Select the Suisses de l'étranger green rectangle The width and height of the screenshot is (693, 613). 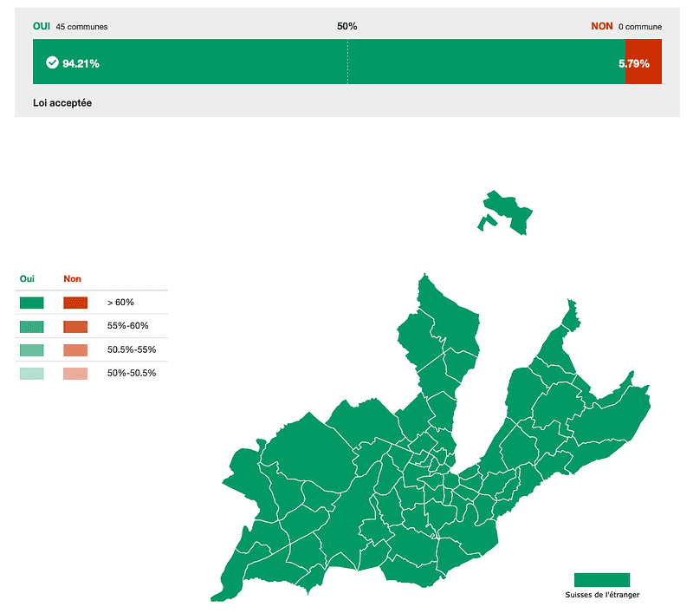click(x=602, y=579)
